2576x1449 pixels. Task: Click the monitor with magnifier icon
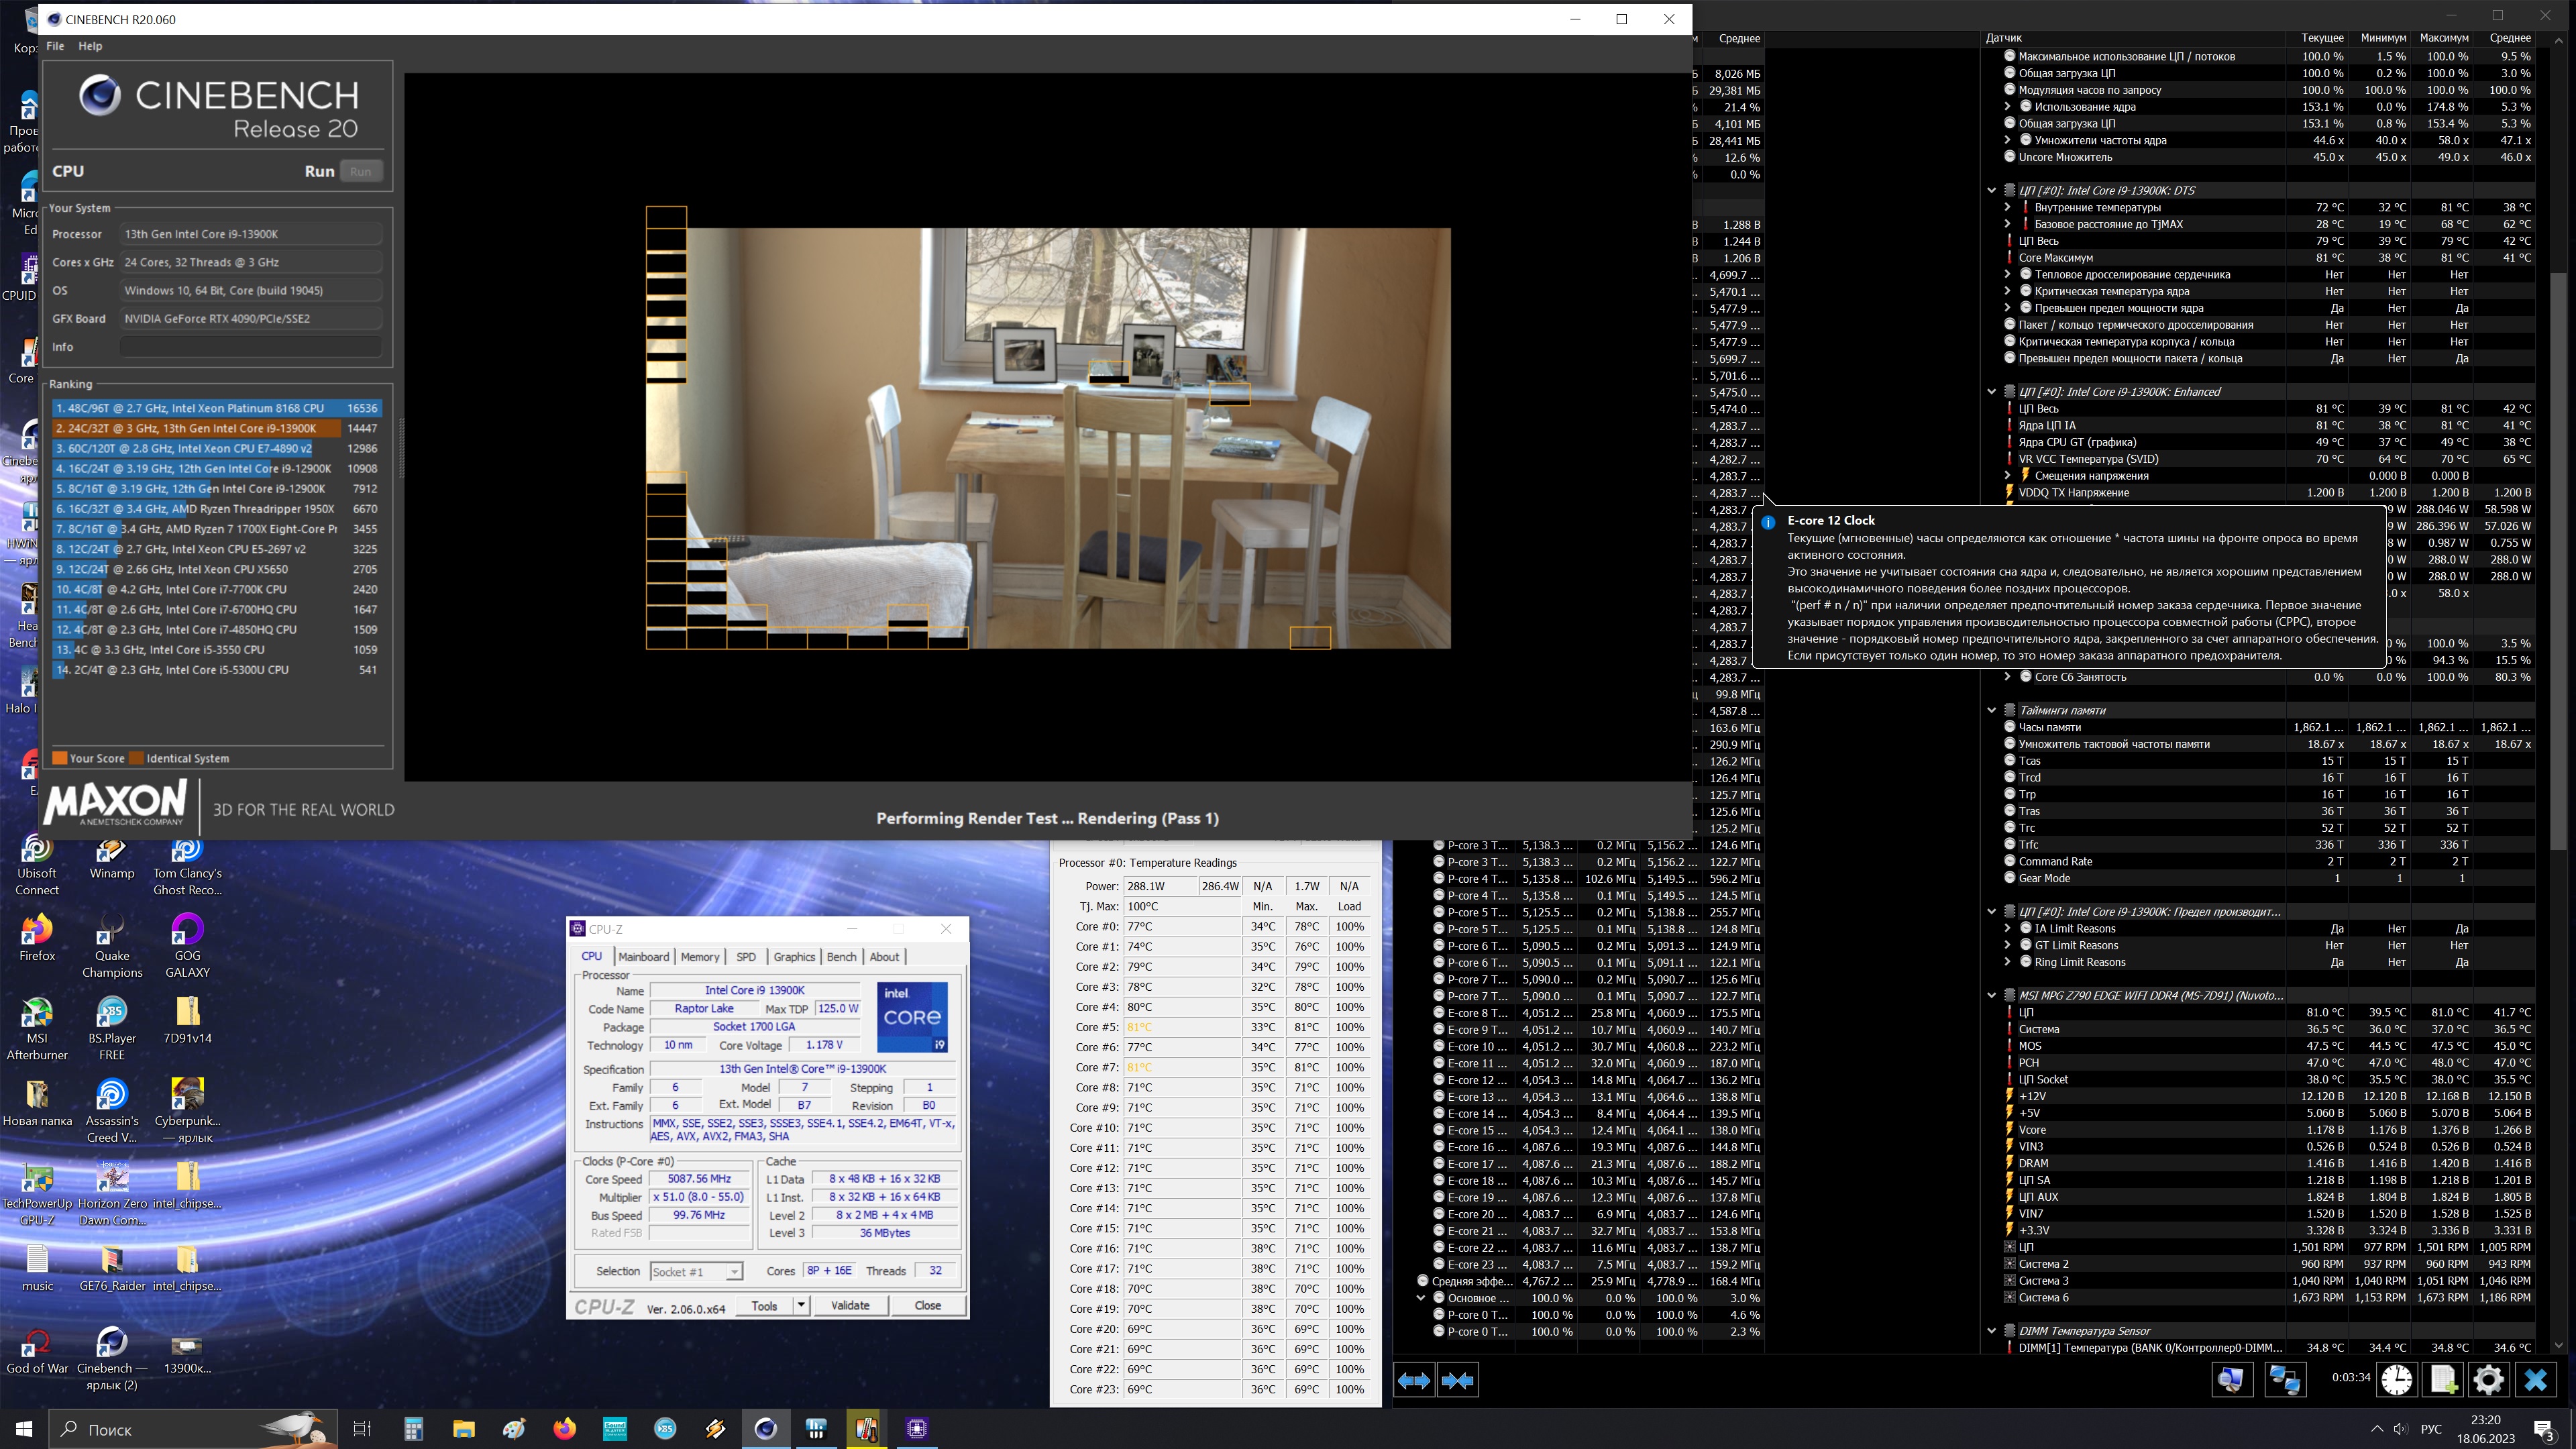pyautogui.click(x=2230, y=1380)
